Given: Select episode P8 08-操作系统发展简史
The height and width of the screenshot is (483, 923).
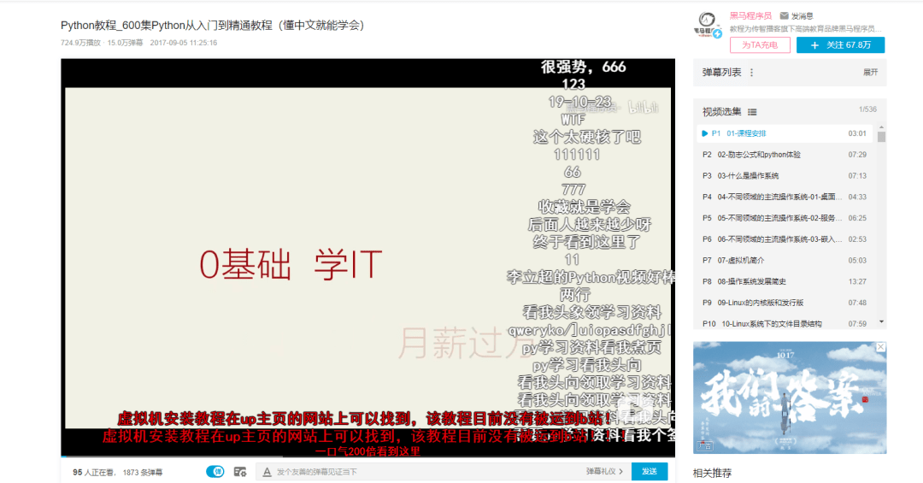Looking at the screenshot, I should pos(785,281).
